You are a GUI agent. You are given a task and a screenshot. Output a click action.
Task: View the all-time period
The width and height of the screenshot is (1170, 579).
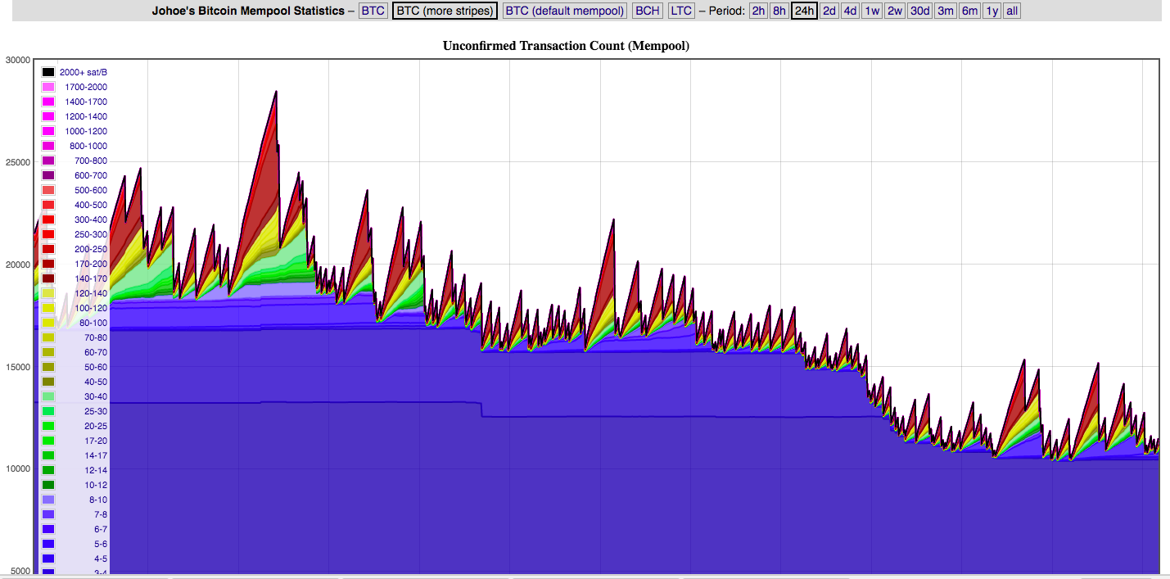coord(1012,11)
